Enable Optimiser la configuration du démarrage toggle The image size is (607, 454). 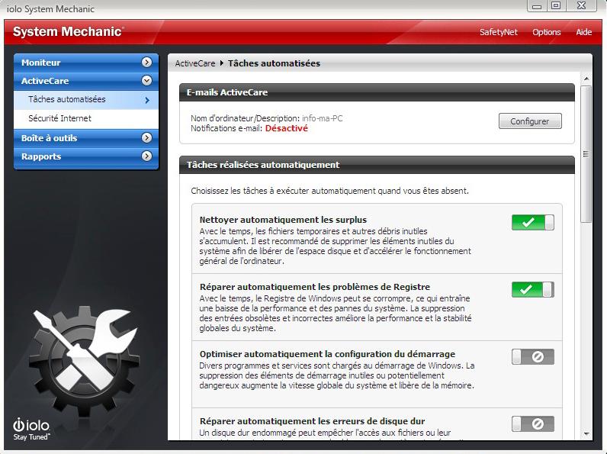pos(533,356)
